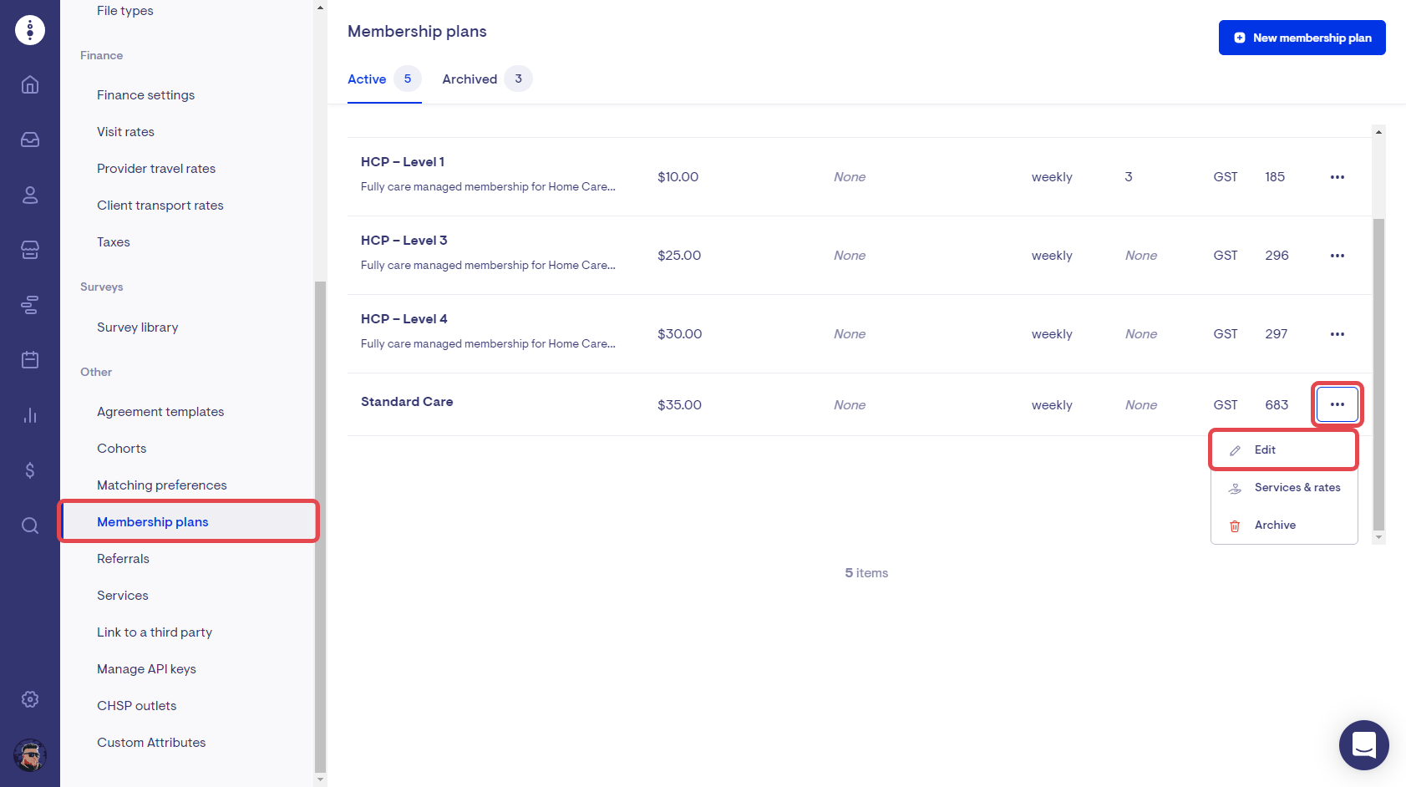Choose Services & rates menu option
Viewport: 1406px width, 787px height.
[x=1297, y=488]
